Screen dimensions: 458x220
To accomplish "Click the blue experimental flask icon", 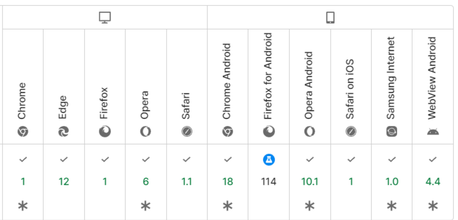I will click(x=269, y=160).
